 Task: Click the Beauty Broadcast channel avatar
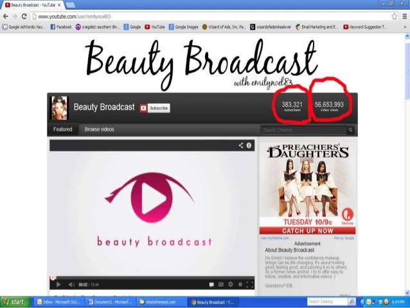[x=59, y=108]
